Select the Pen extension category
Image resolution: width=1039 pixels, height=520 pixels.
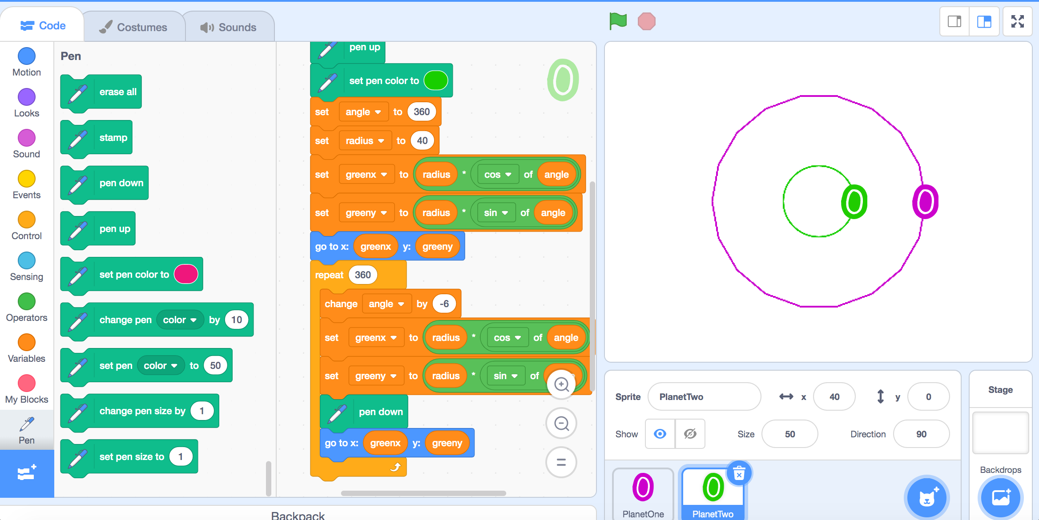pos(26,428)
